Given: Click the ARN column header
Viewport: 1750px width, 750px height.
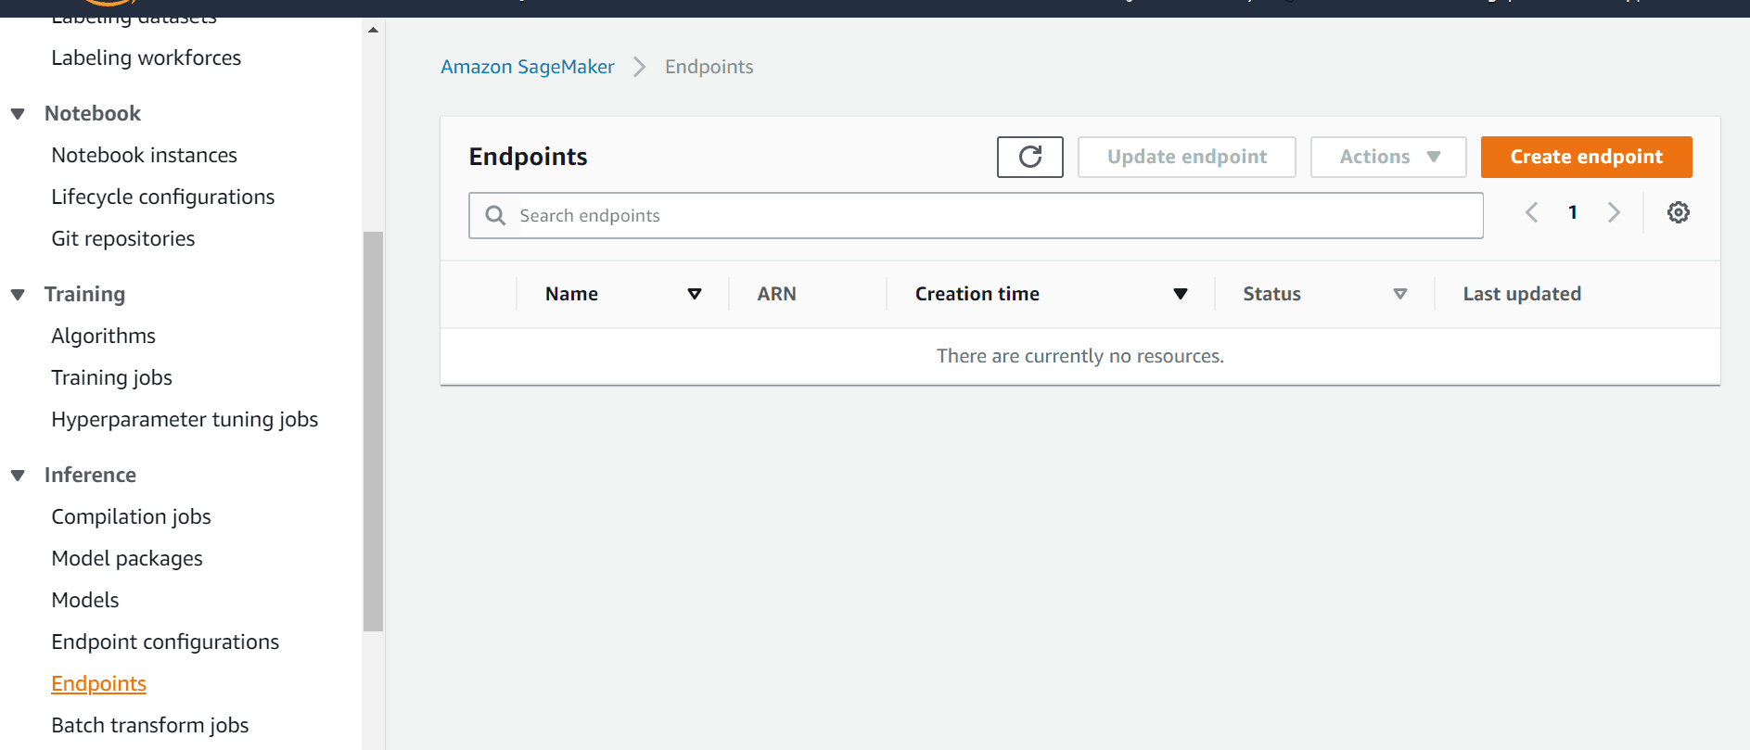Looking at the screenshot, I should [776, 294].
